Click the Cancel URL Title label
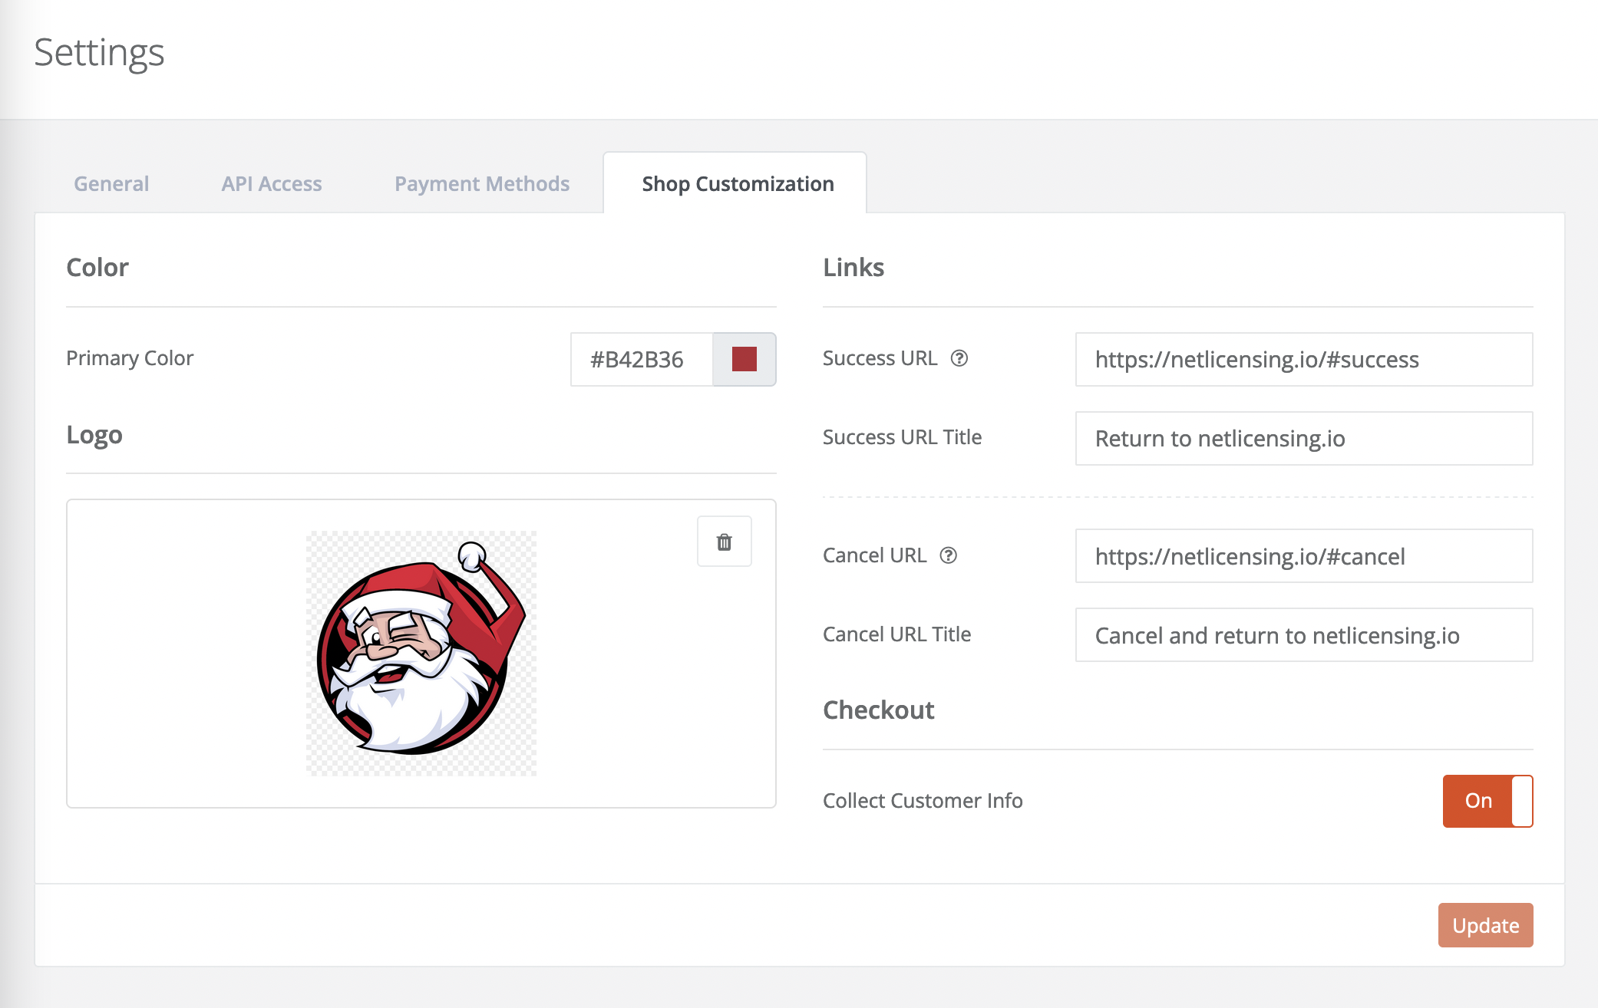 point(896,634)
